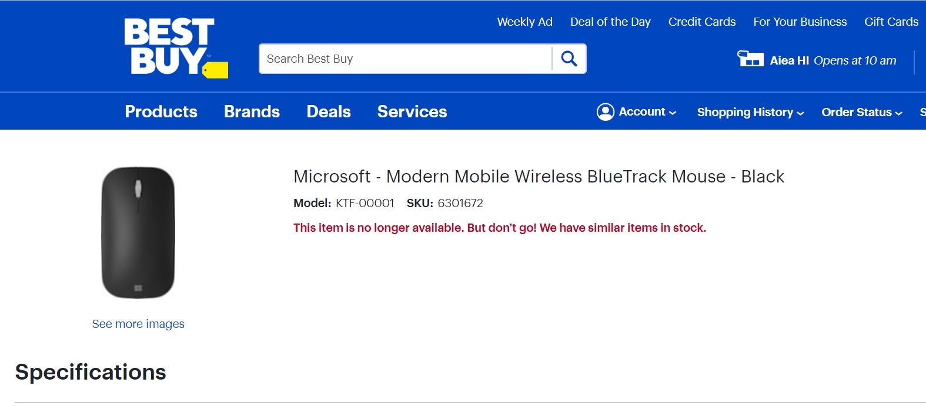Click the Specifications heading
Screen dimensions: 926x406
tap(91, 372)
